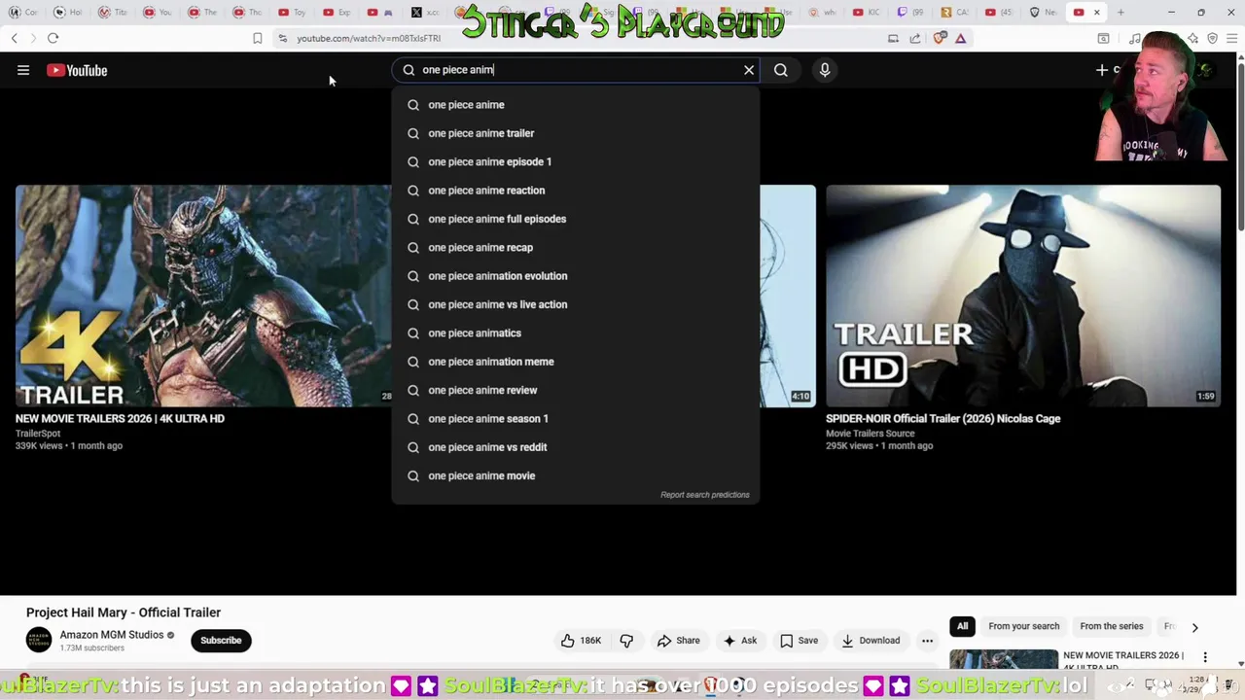Choose 'one piece anime season 1' suggestion

click(576, 418)
